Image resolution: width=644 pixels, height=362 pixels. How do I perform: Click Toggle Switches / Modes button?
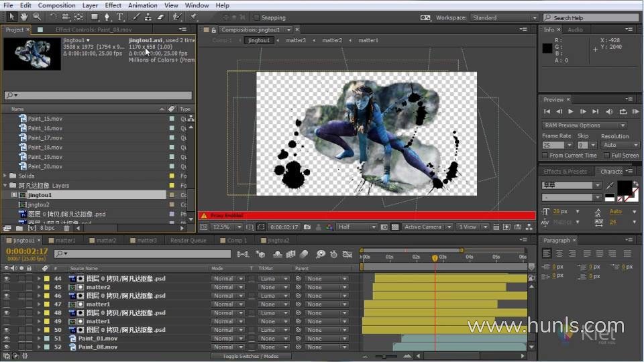[250, 356]
